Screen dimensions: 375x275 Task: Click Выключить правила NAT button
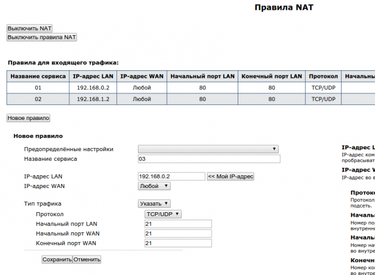[42, 37]
